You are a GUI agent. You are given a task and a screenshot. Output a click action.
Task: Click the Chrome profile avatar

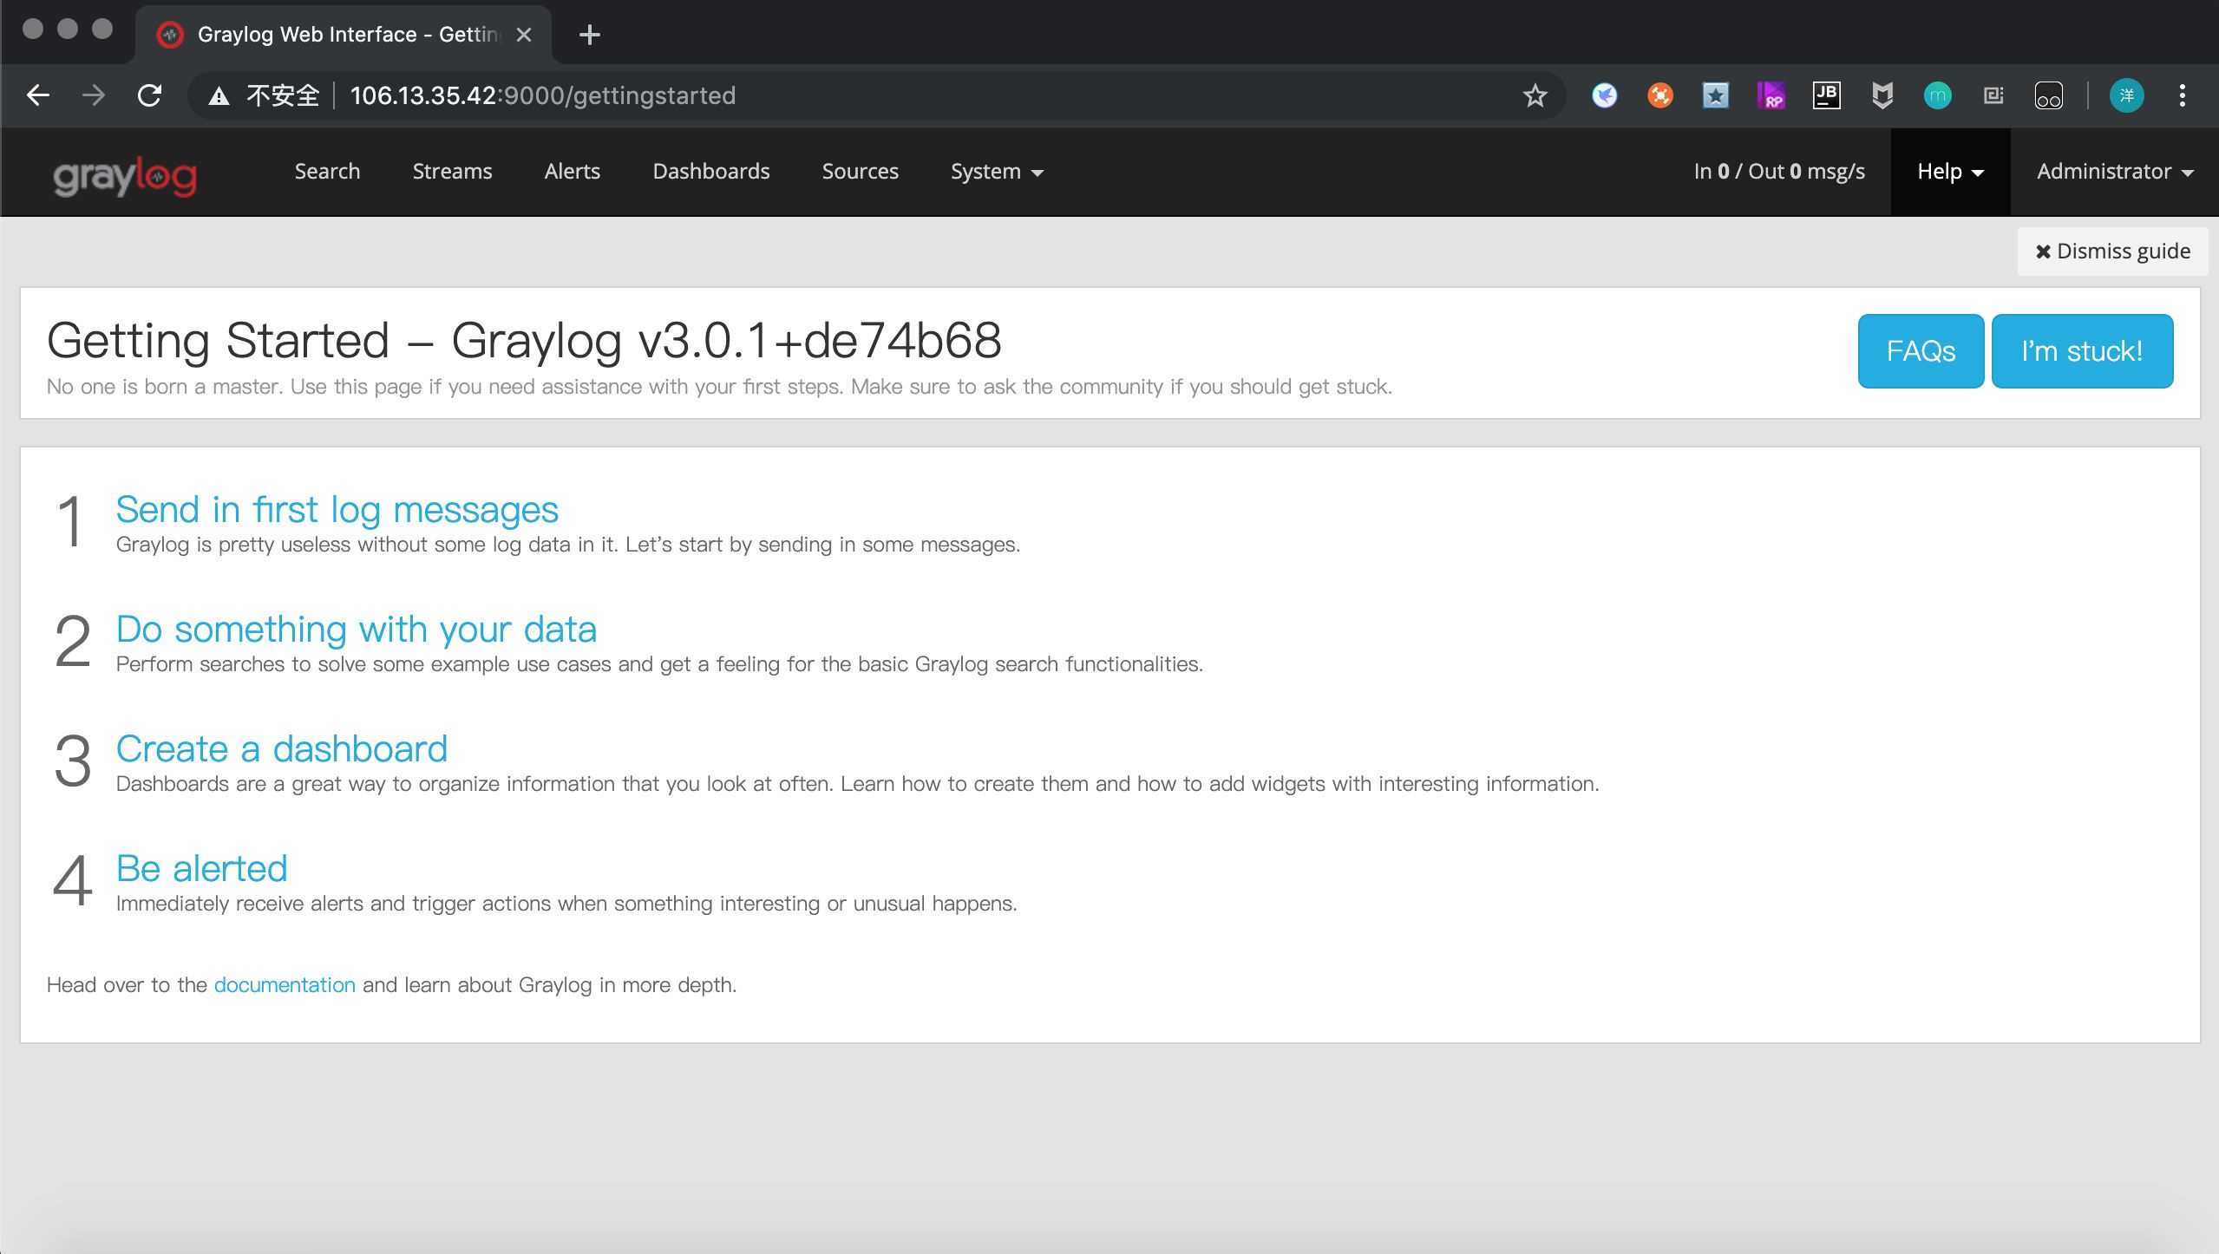pos(2126,95)
